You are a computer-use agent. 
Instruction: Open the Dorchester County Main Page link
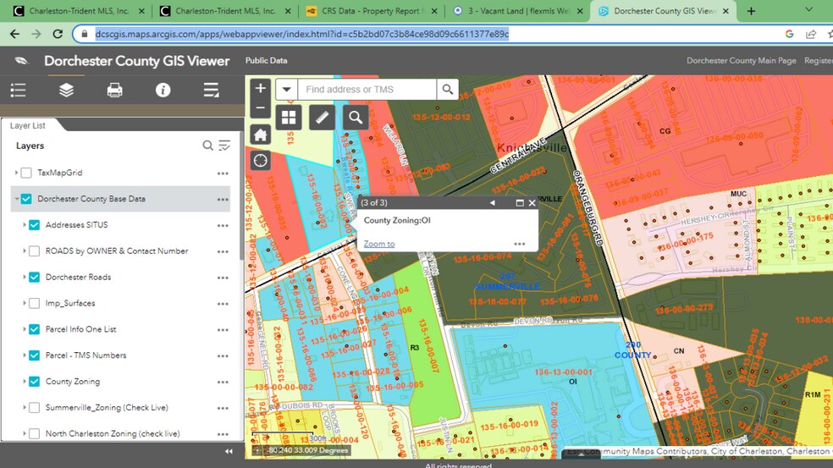[x=741, y=61]
